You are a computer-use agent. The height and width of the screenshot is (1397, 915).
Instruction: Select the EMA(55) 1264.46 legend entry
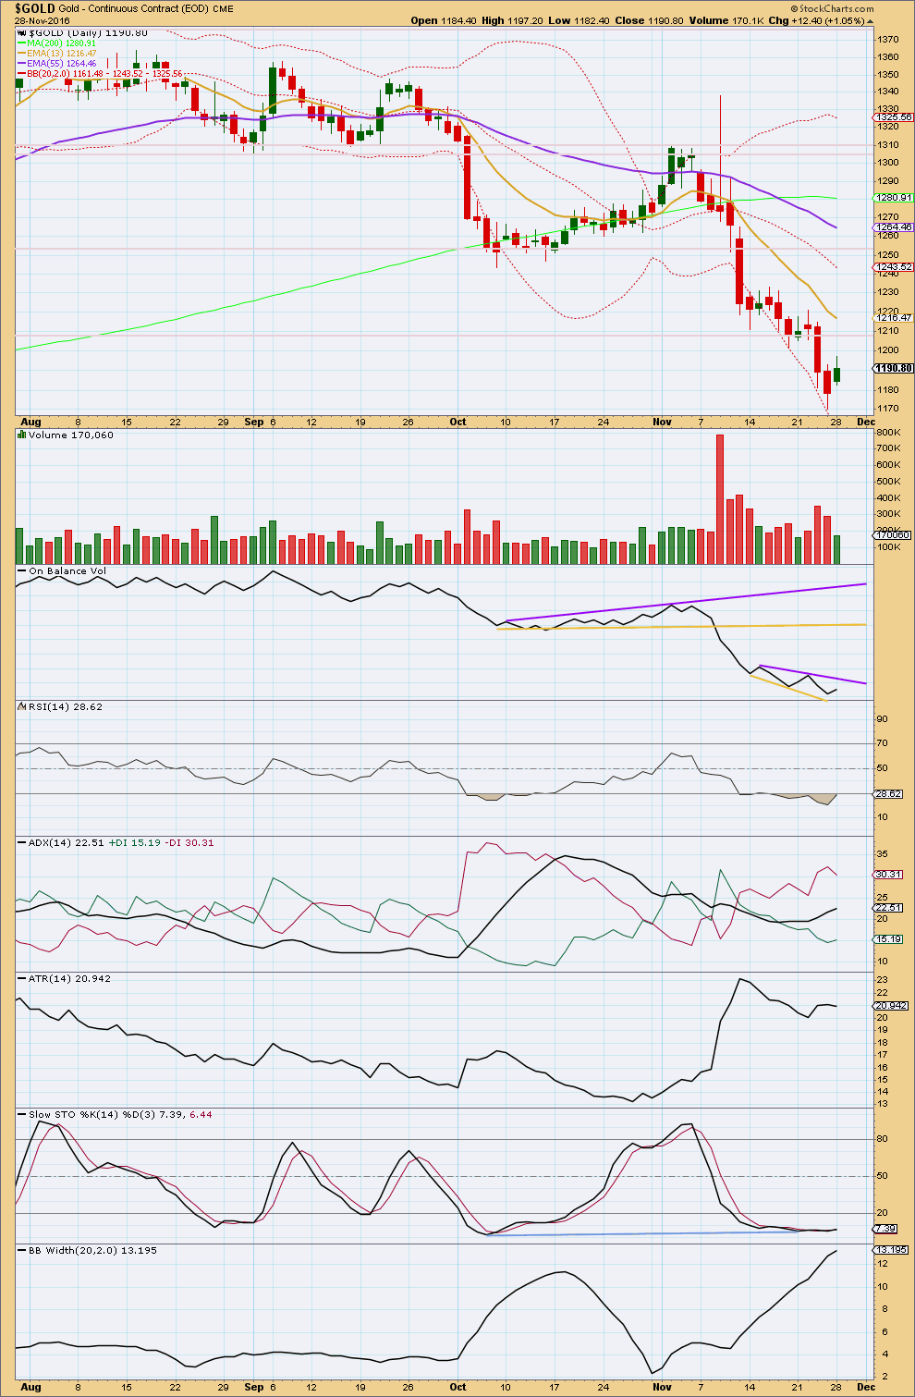(56, 64)
